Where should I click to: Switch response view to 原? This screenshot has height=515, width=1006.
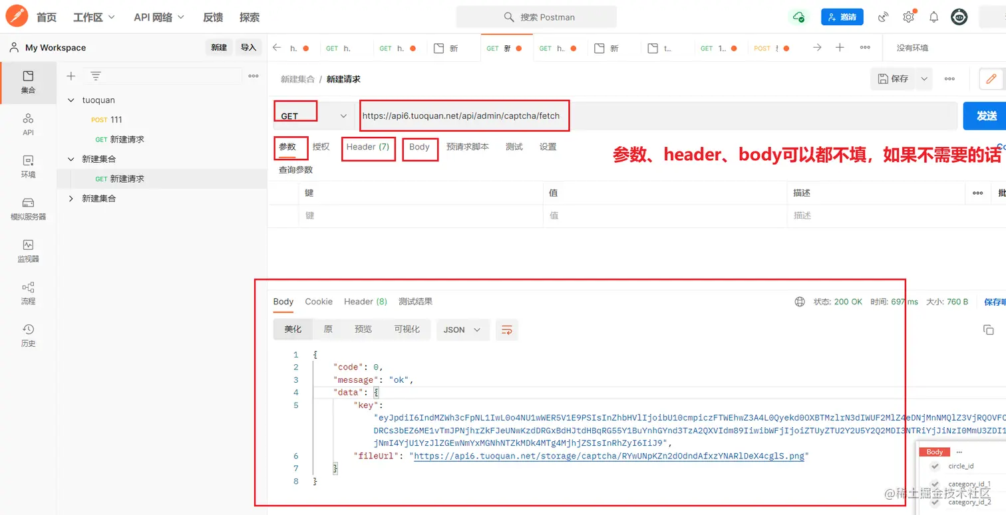[328, 330]
